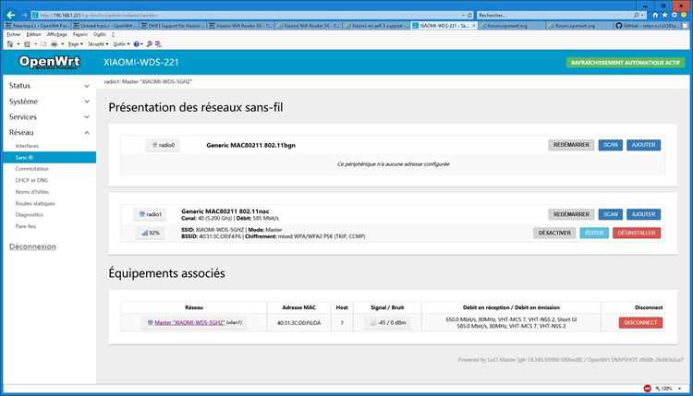Refresh the page from the address bar

coord(469,15)
